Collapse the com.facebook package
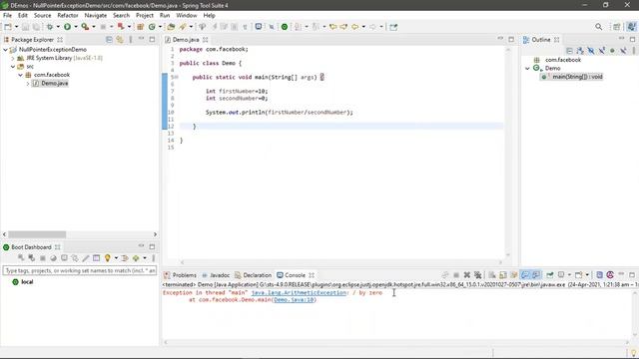 [x=20, y=75]
